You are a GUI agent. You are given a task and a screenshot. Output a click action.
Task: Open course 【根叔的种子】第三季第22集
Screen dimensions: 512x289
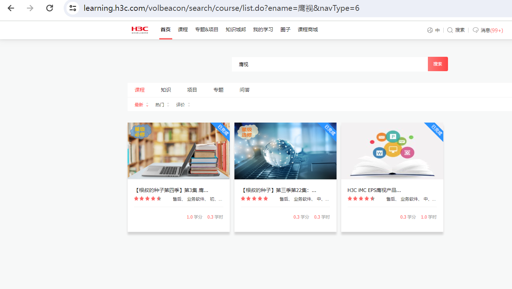tap(279, 190)
